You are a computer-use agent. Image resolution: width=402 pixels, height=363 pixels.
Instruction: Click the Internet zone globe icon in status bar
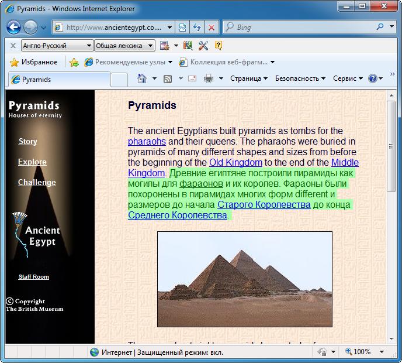pyautogui.click(x=94, y=352)
